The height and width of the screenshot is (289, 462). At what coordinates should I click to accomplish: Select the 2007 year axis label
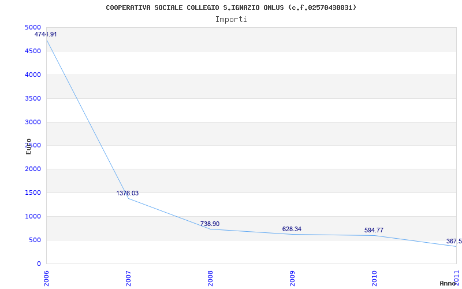point(128,279)
